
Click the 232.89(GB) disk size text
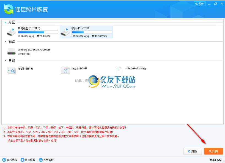[24, 54]
